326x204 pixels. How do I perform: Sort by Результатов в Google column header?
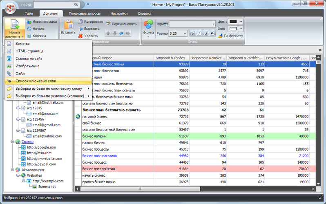pos(287,58)
